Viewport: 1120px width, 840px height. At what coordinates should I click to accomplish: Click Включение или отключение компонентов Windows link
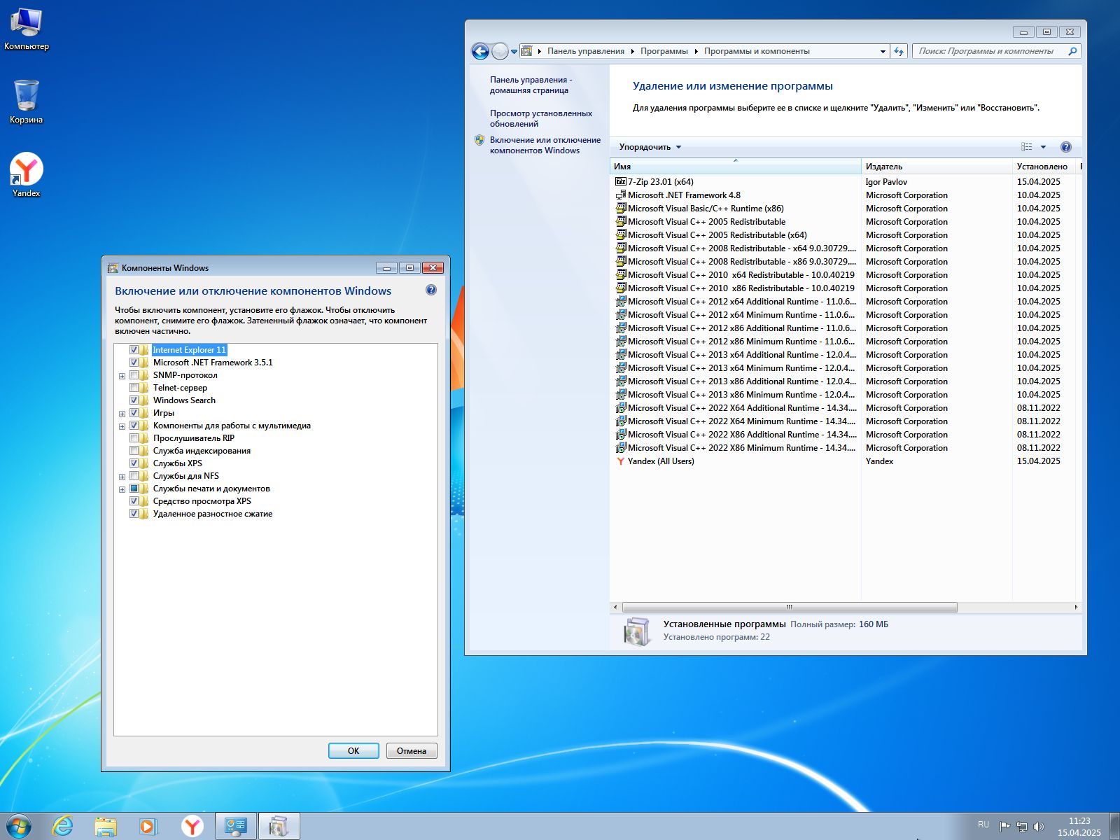pos(545,145)
